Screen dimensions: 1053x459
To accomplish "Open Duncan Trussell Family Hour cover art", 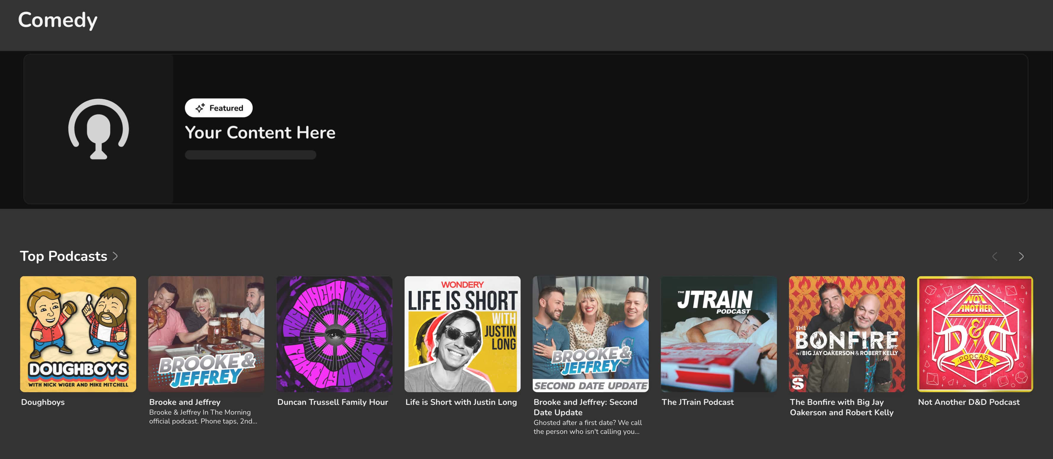I will coord(334,334).
